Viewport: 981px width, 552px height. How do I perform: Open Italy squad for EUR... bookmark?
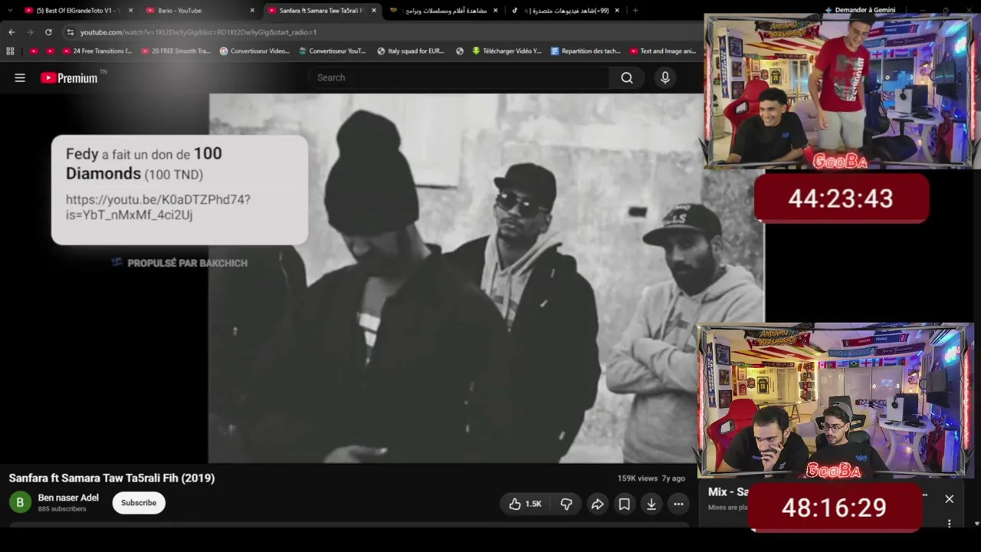tap(410, 51)
